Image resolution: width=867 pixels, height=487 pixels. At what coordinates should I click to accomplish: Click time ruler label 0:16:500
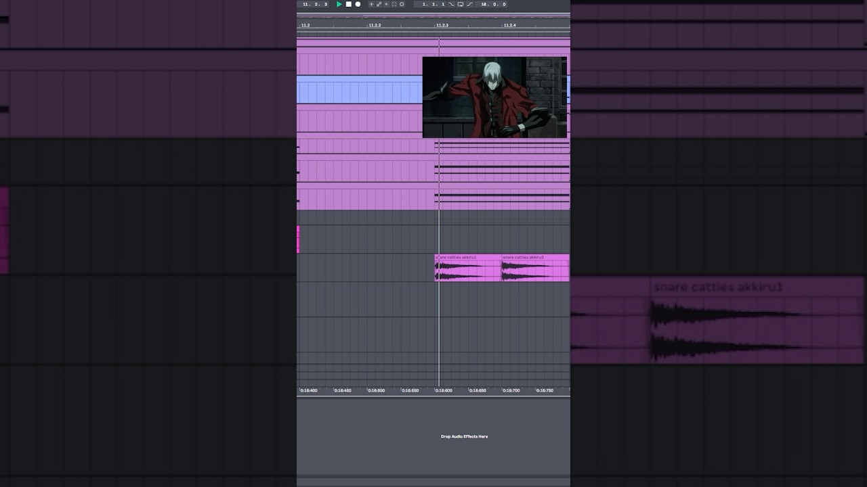[376, 390]
